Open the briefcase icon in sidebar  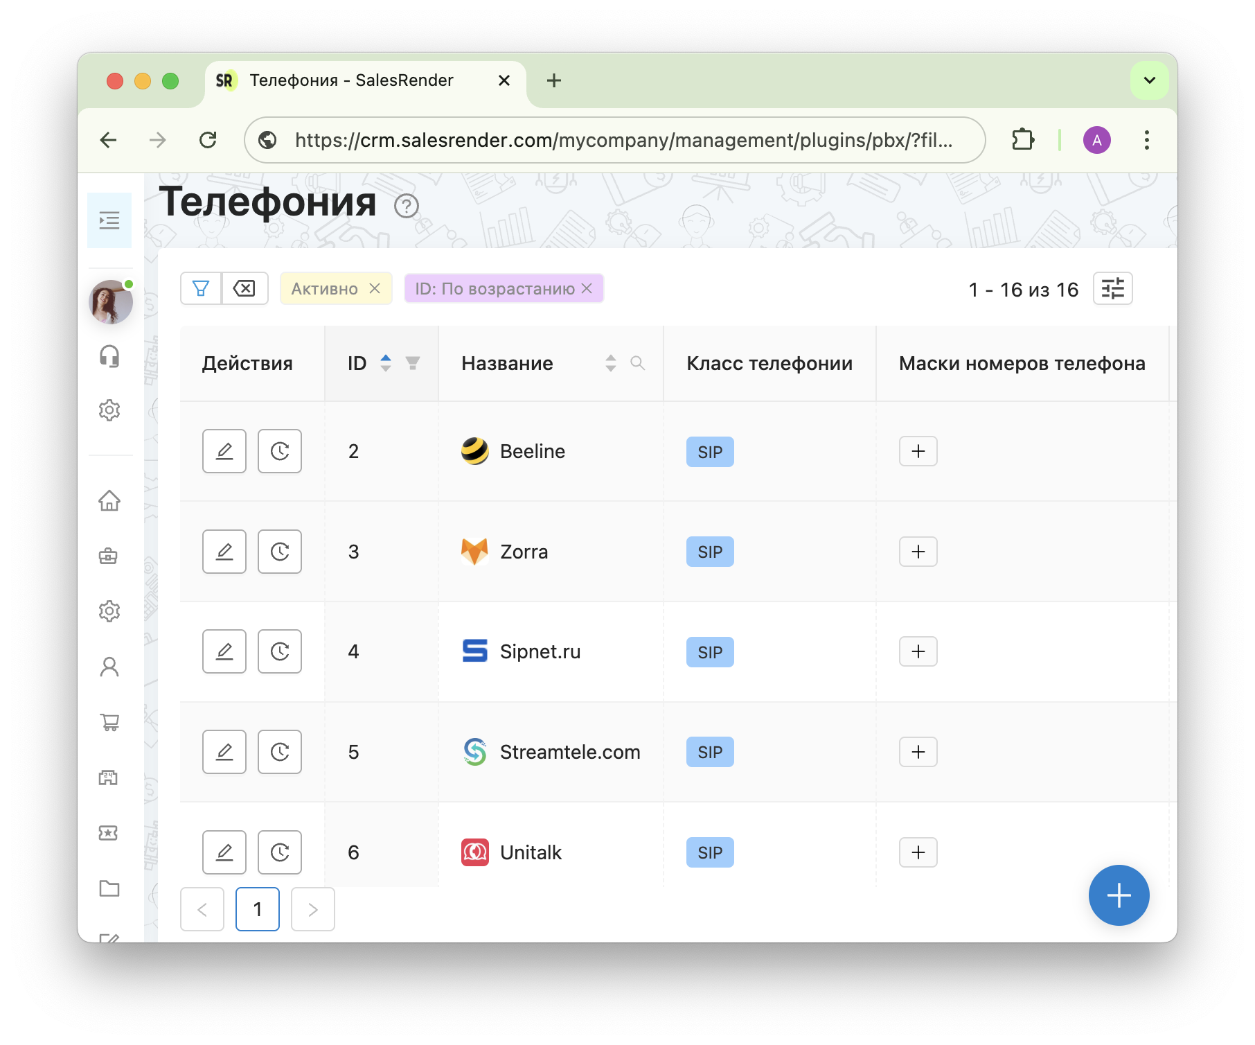(109, 556)
